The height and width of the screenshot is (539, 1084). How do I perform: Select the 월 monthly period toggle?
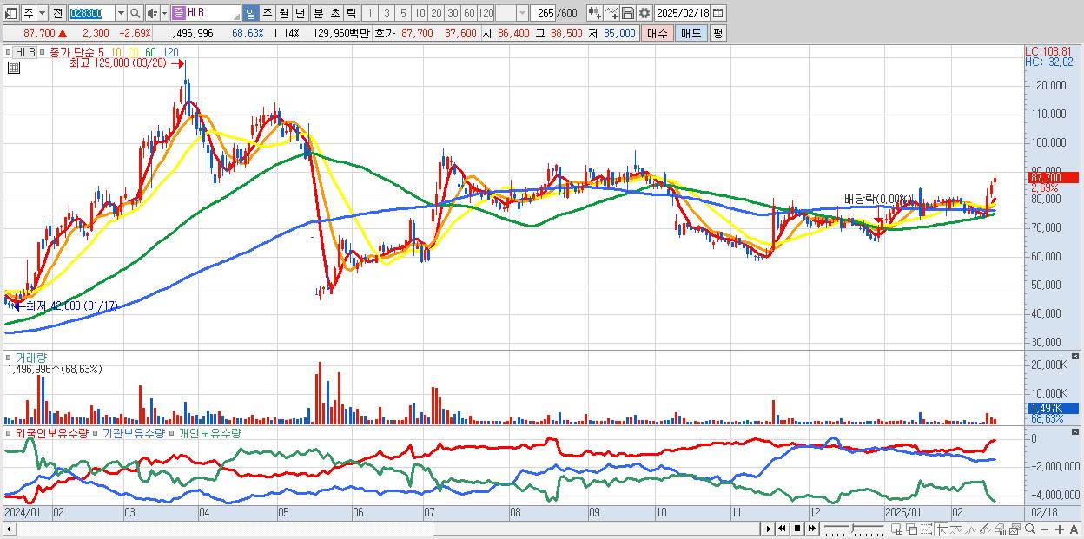pos(283,13)
